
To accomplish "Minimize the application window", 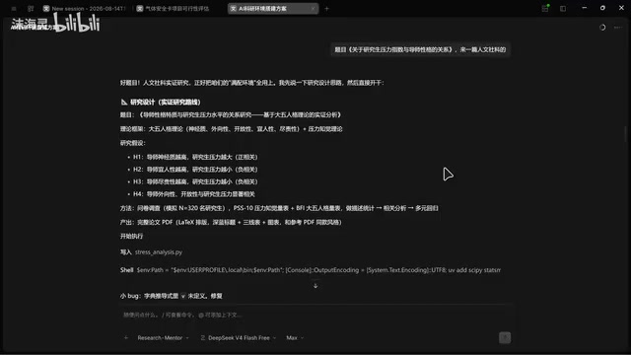I will tap(585, 8).
